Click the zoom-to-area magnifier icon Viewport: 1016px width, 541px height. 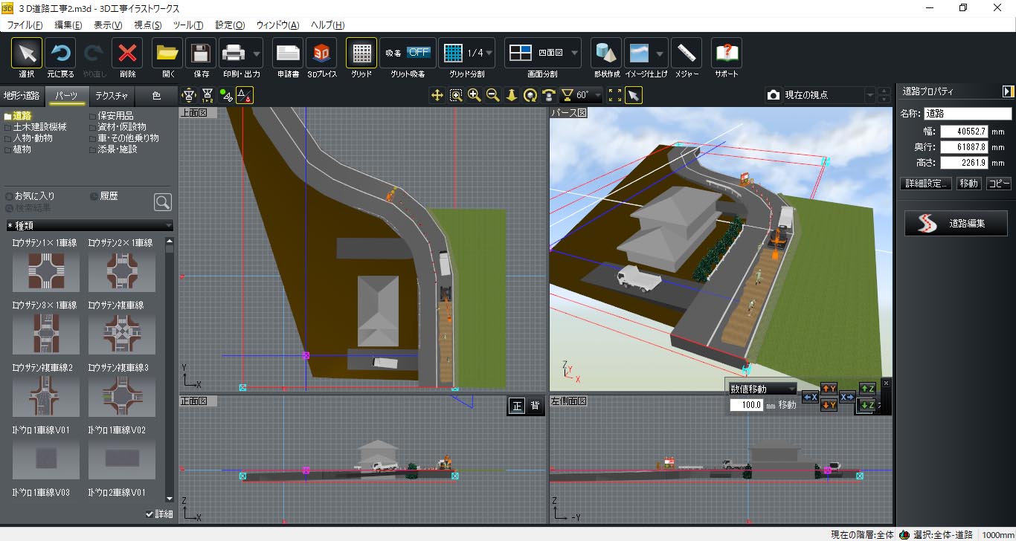(456, 95)
